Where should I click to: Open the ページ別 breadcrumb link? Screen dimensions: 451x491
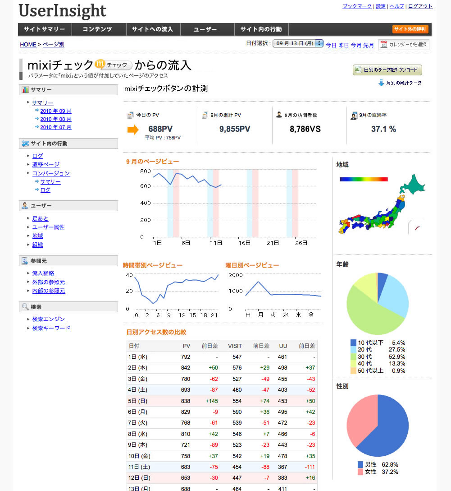click(54, 45)
